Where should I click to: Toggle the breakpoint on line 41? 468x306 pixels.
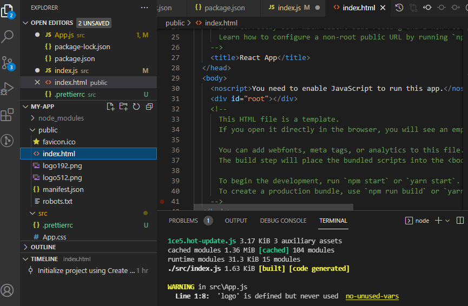(162, 202)
